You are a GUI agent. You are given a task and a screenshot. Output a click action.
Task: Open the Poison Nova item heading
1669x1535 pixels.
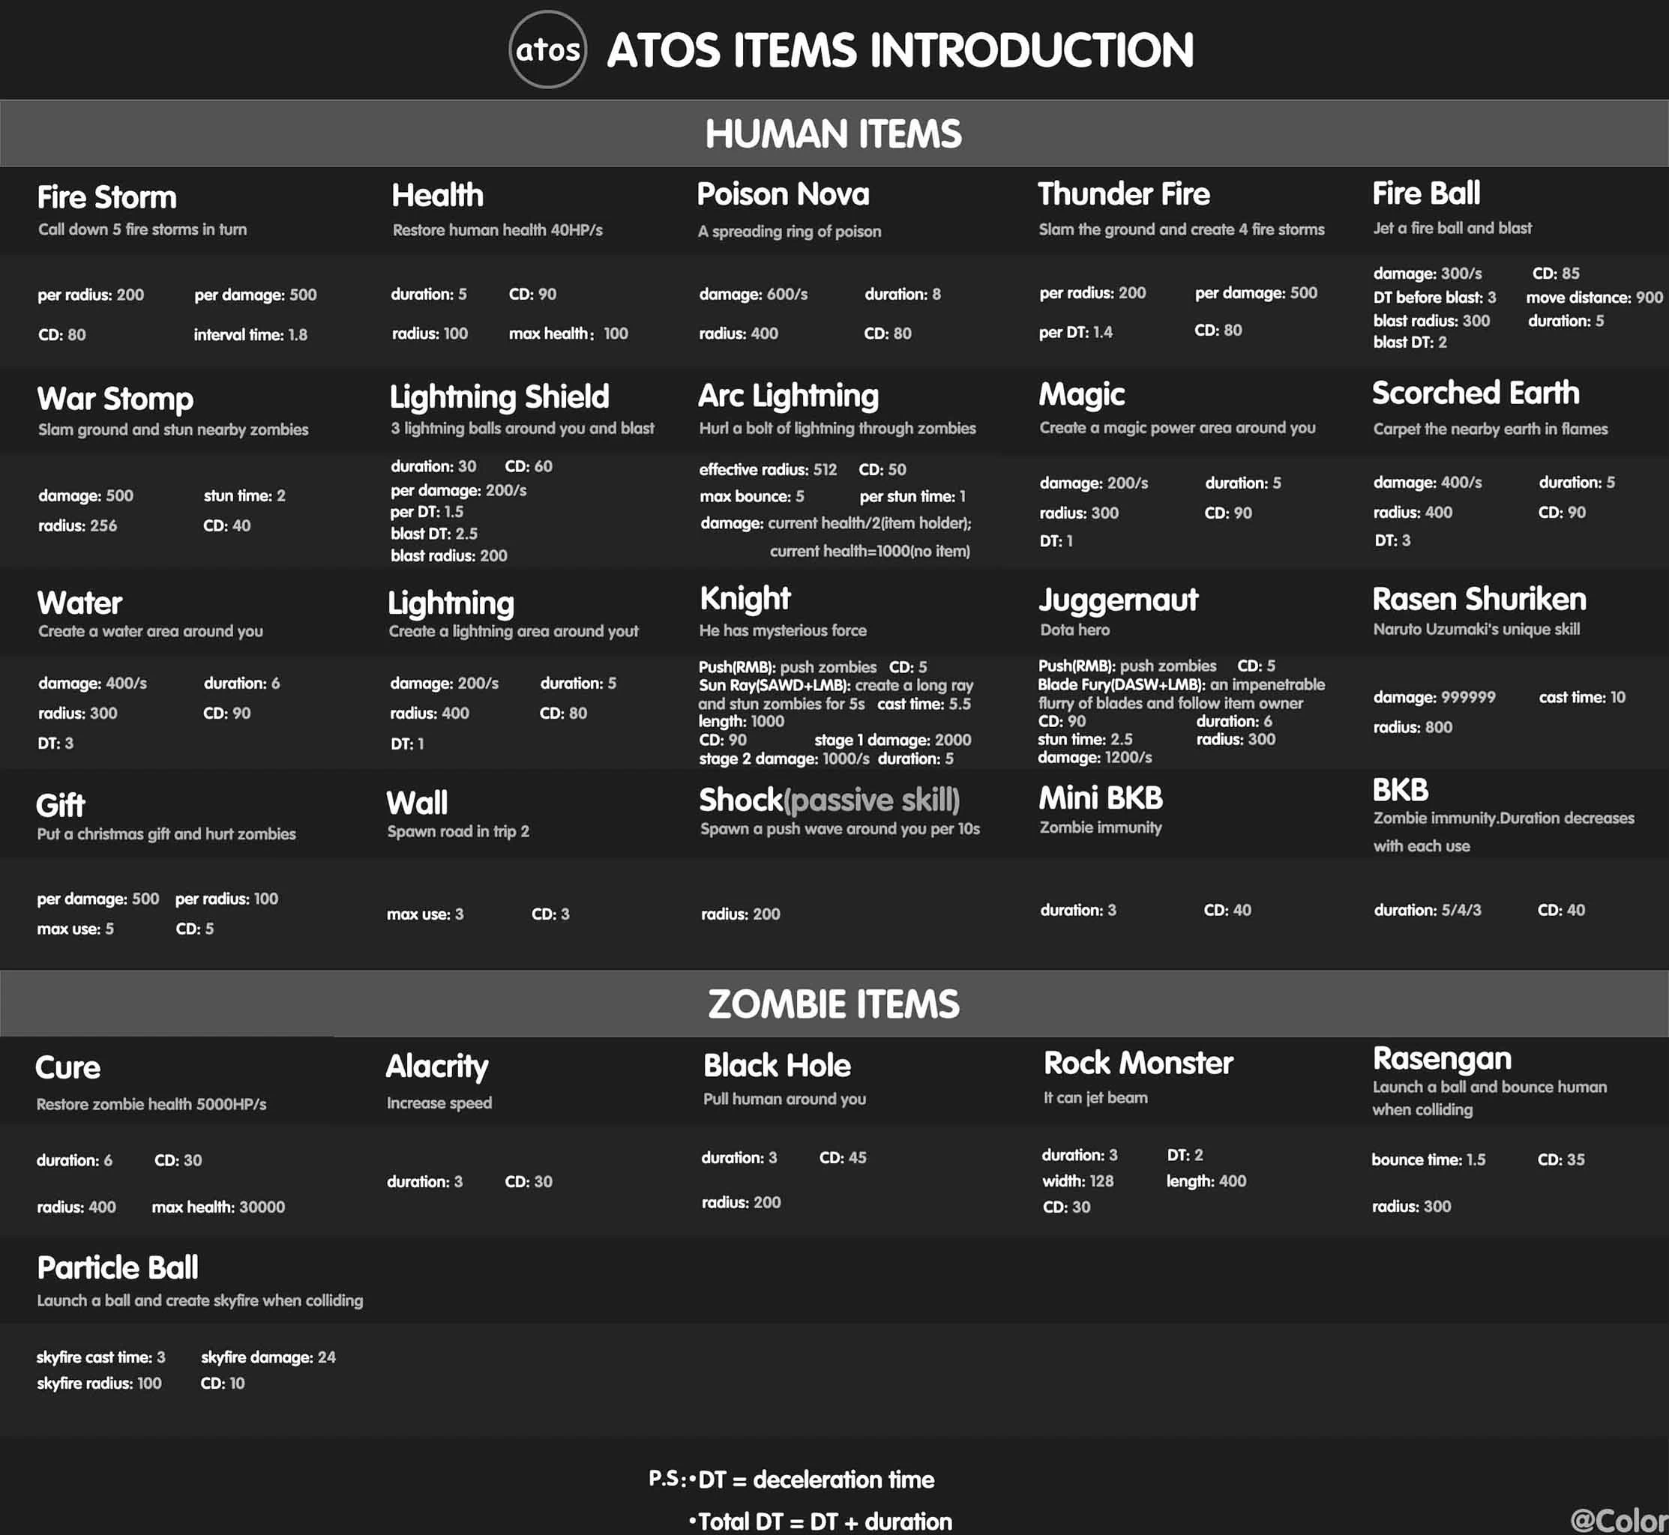pos(783,194)
